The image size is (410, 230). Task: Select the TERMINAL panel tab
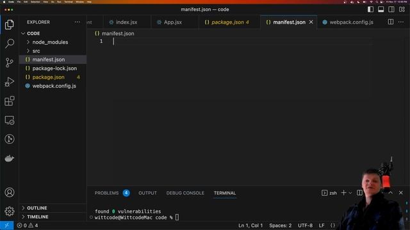[225, 193]
